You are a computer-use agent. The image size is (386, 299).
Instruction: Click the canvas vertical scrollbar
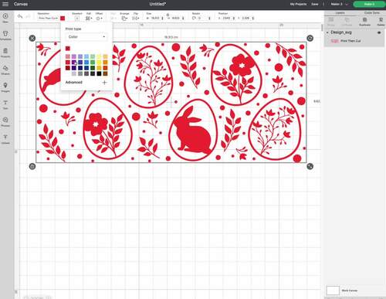(322, 28)
